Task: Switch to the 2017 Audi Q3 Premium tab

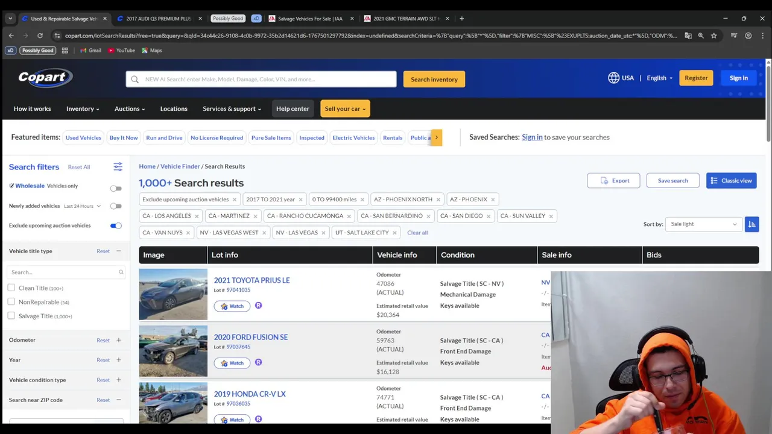Action: point(159,18)
